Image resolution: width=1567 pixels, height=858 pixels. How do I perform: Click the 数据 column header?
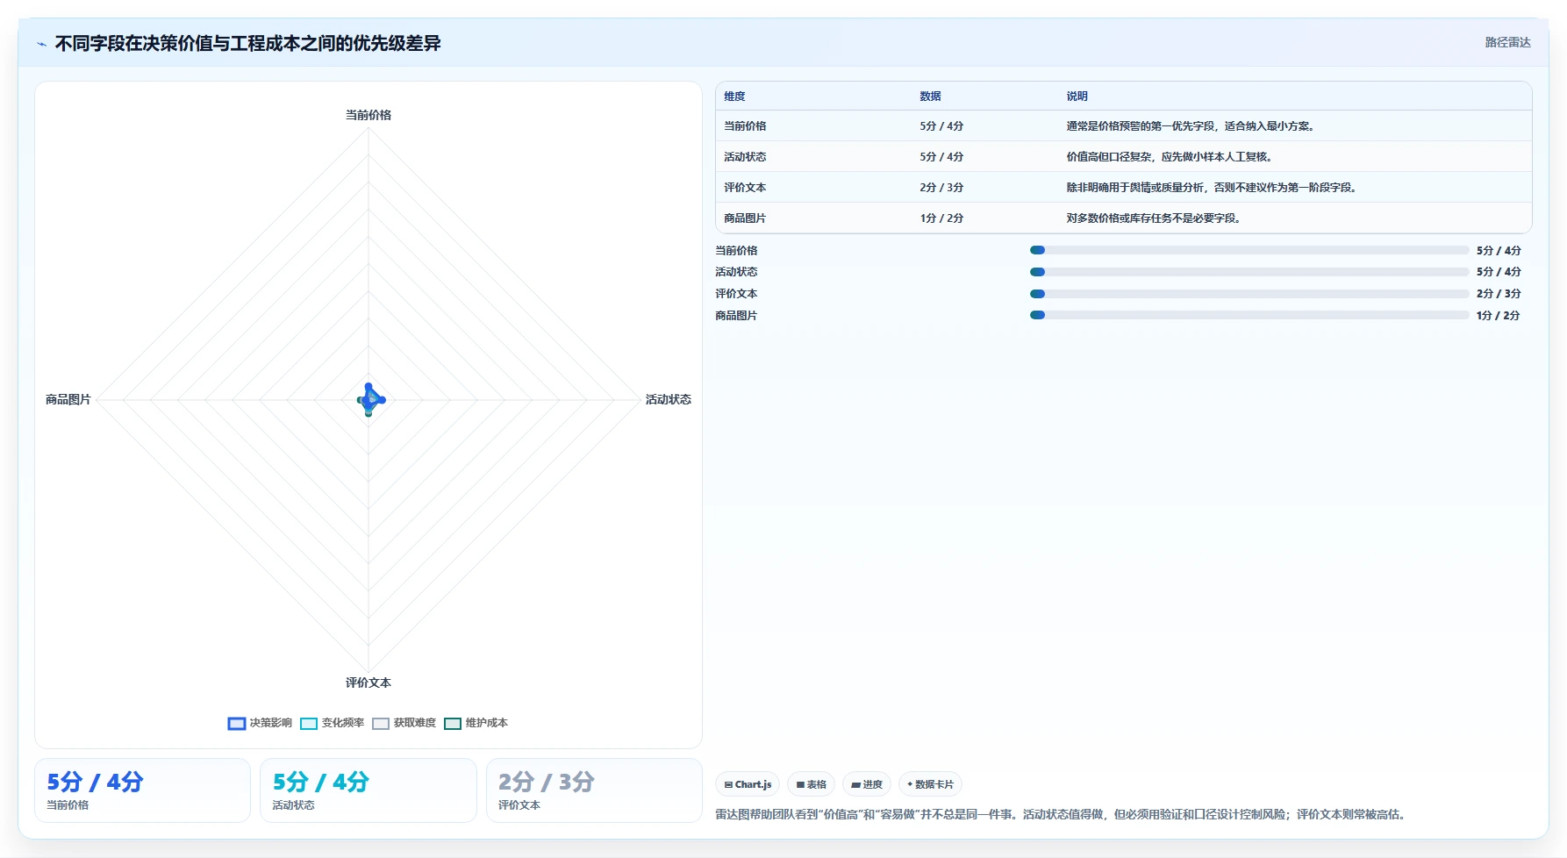point(930,97)
